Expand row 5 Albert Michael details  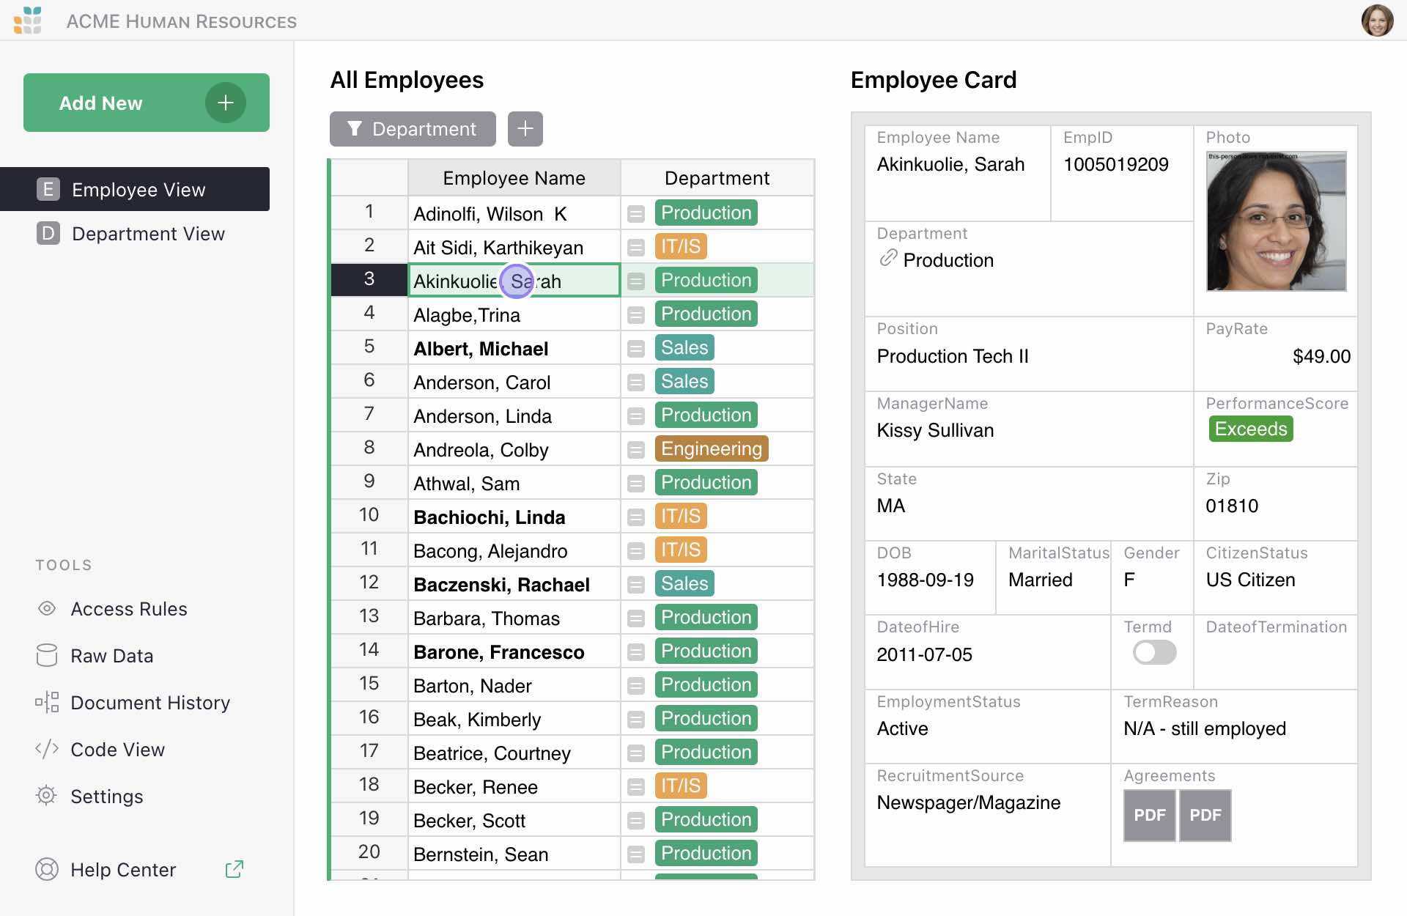coord(638,349)
